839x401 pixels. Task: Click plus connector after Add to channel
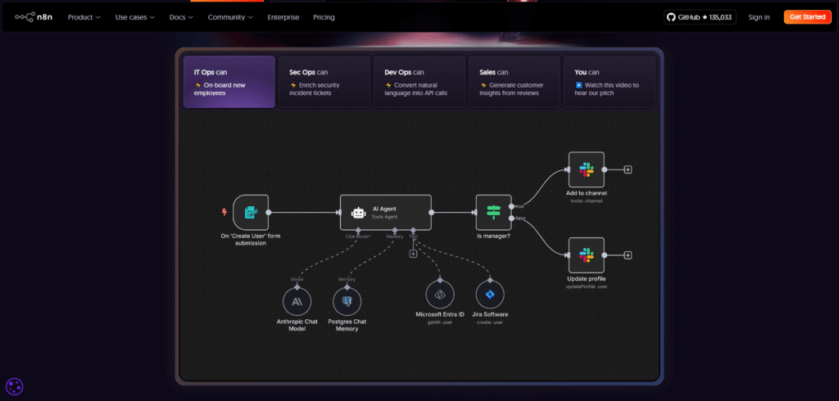tap(628, 169)
